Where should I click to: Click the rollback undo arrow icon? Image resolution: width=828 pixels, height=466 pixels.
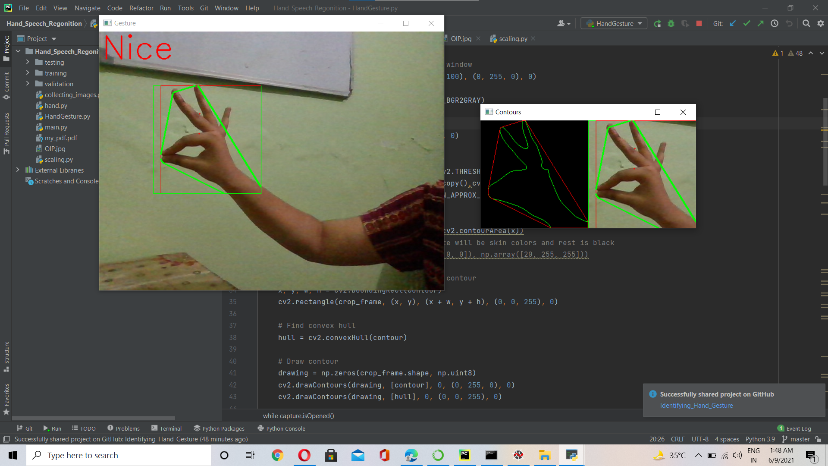coord(789,24)
